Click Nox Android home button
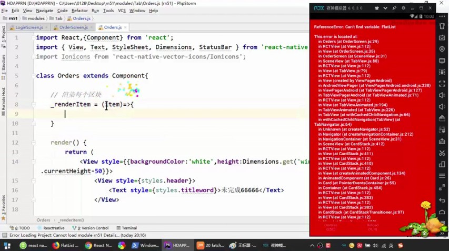This screenshot has width=449, height=251. [x=442, y=212]
